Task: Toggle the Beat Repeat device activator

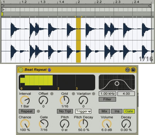Action: (x=21, y=70)
